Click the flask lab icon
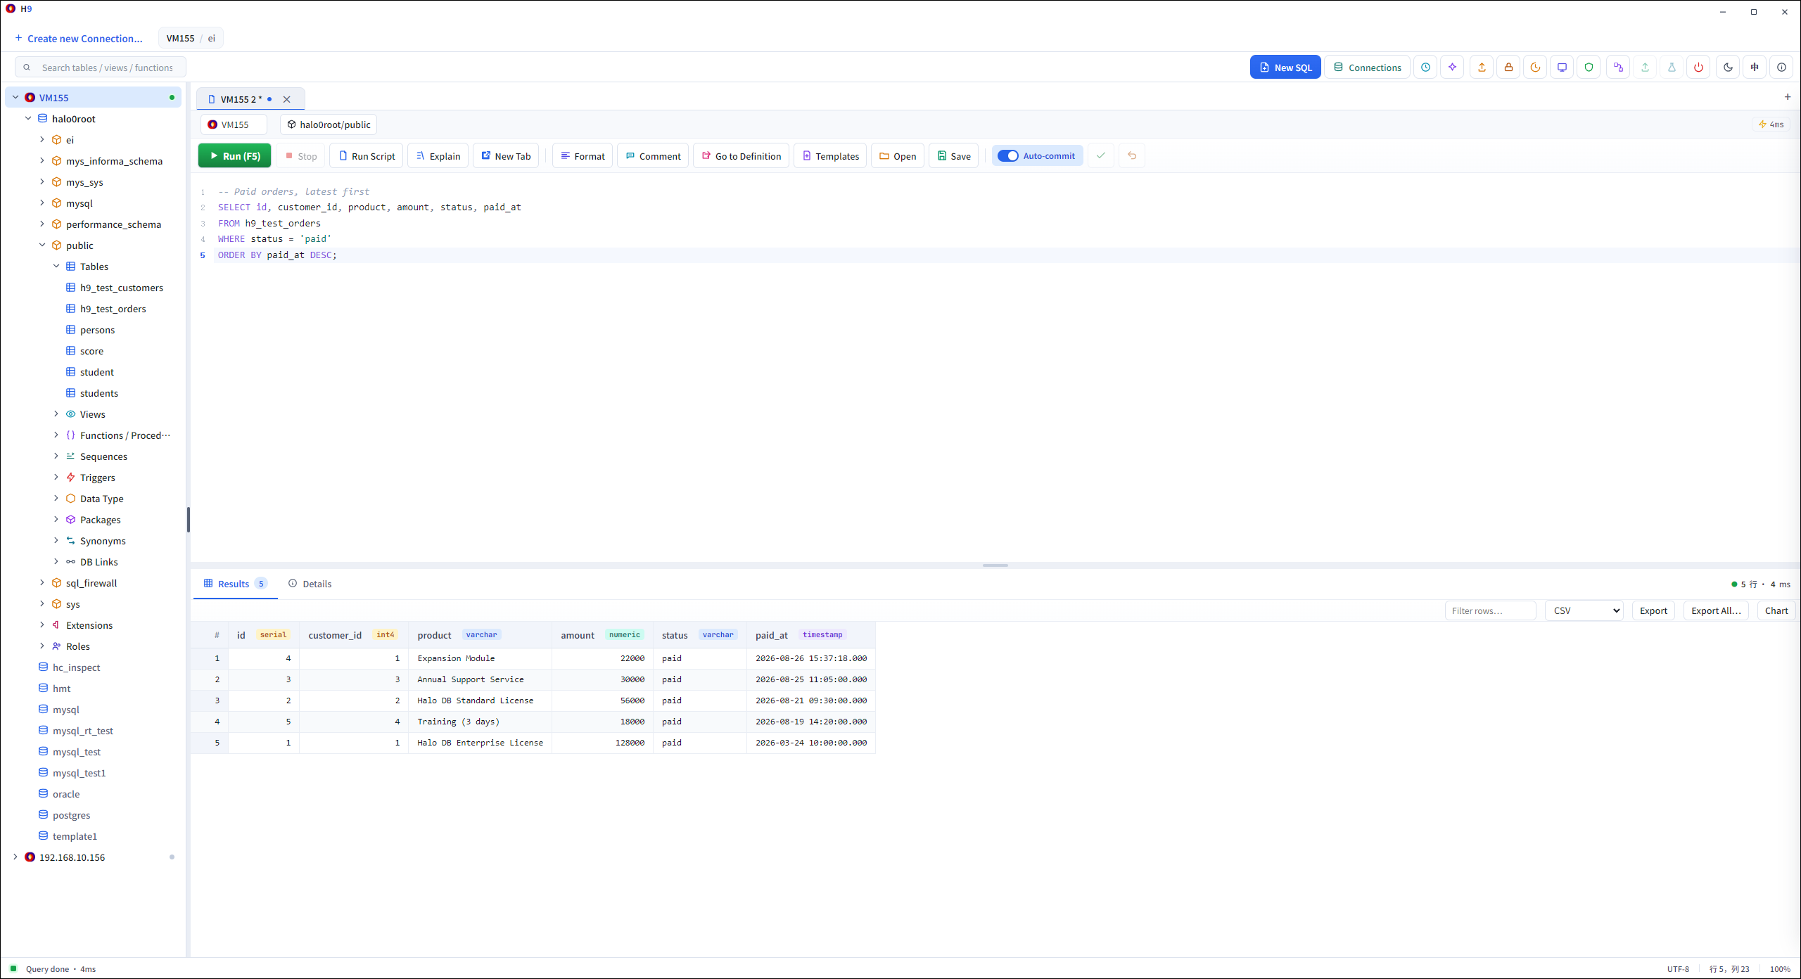The width and height of the screenshot is (1801, 979). pyautogui.click(x=1672, y=68)
